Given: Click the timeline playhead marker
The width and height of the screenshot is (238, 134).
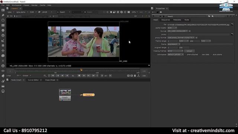Looking at the screenshot, I should point(81,70).
